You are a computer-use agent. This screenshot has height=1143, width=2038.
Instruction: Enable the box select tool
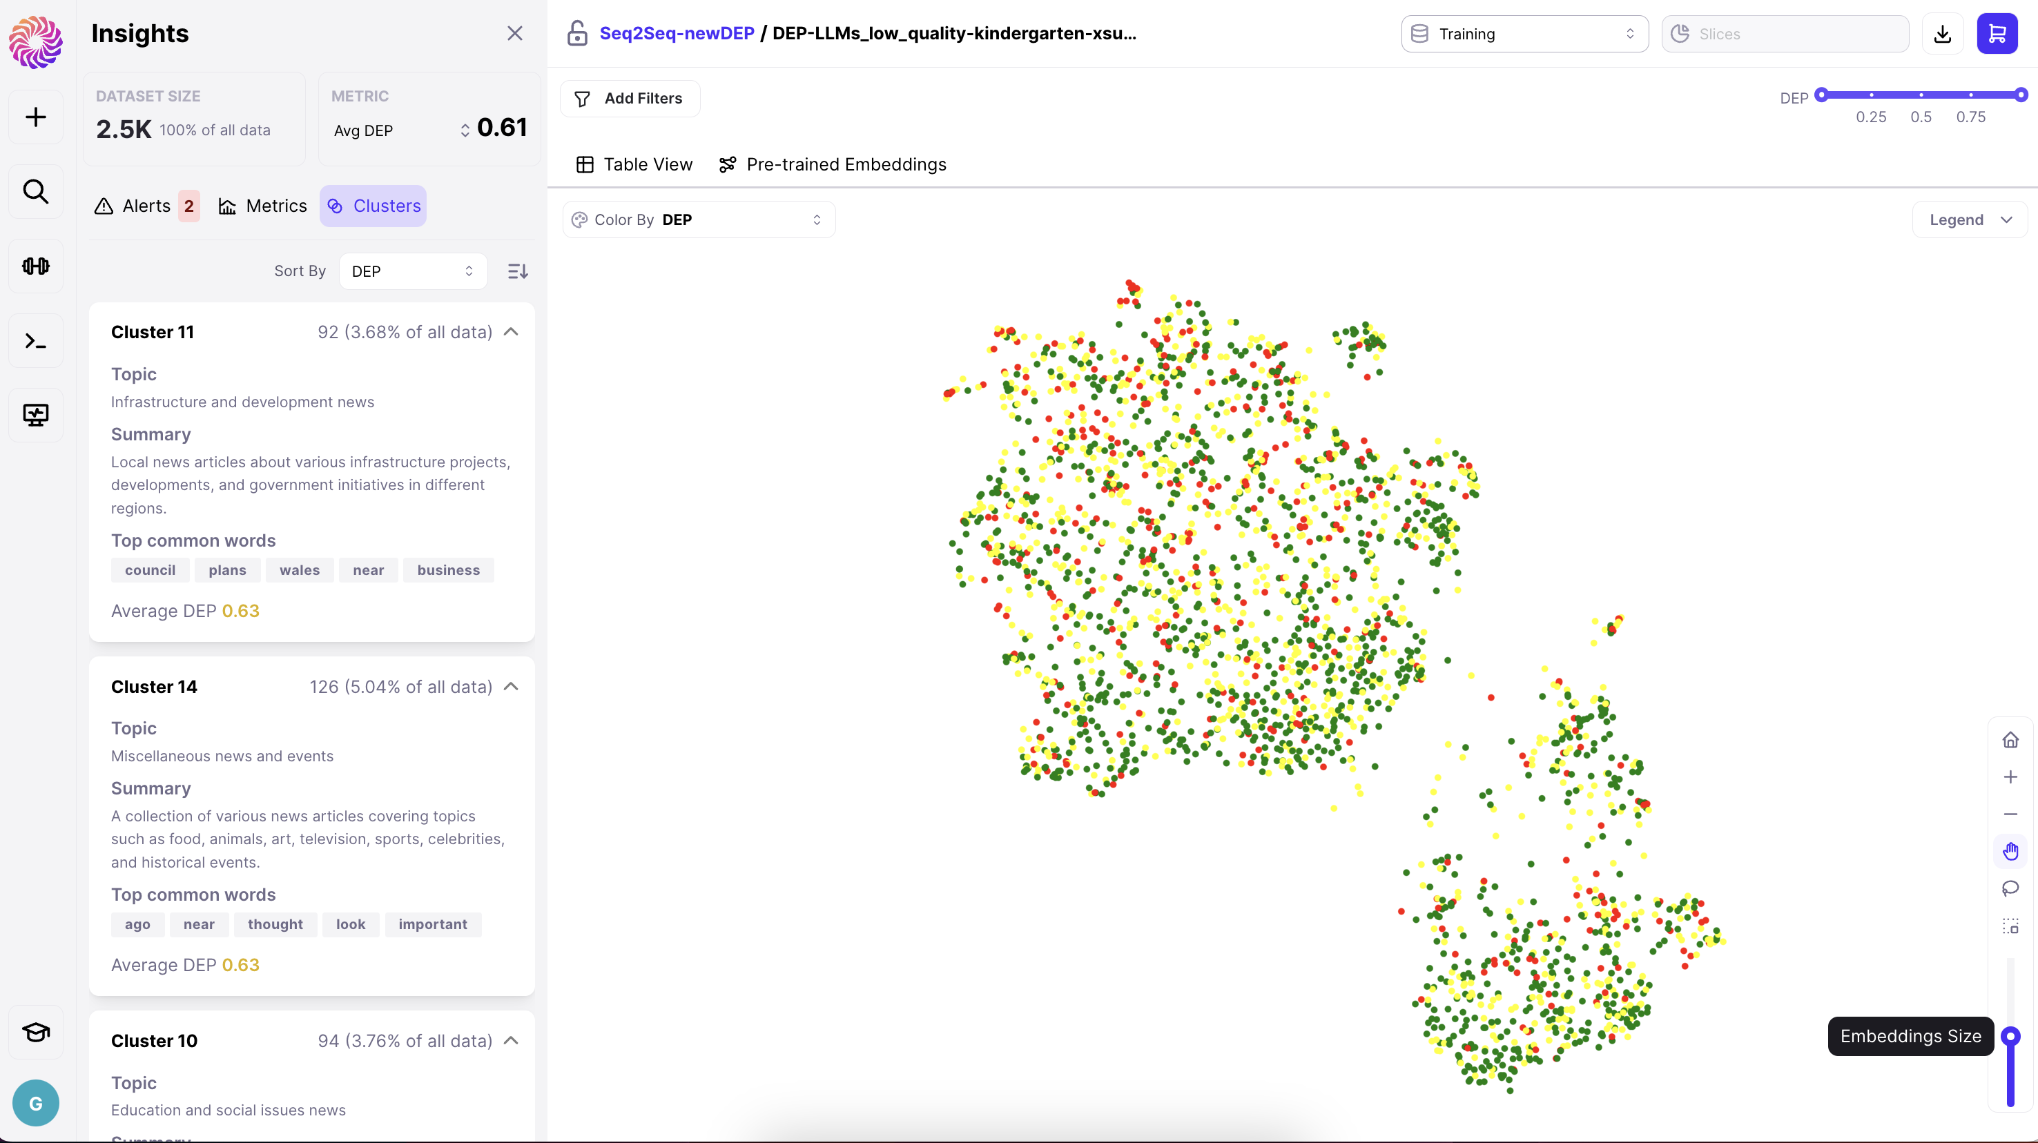(2010, 926)
